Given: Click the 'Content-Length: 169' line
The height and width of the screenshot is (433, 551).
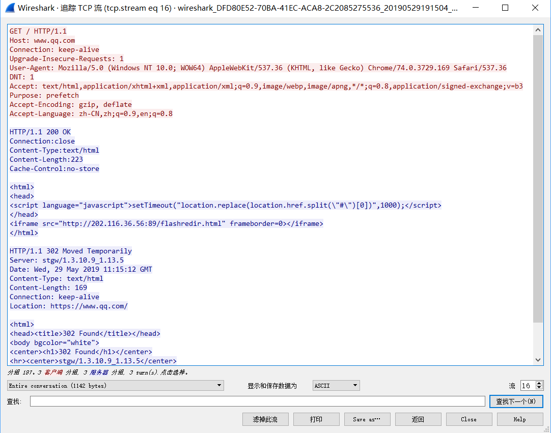Looking at the screenshot, I should [48, 287].
